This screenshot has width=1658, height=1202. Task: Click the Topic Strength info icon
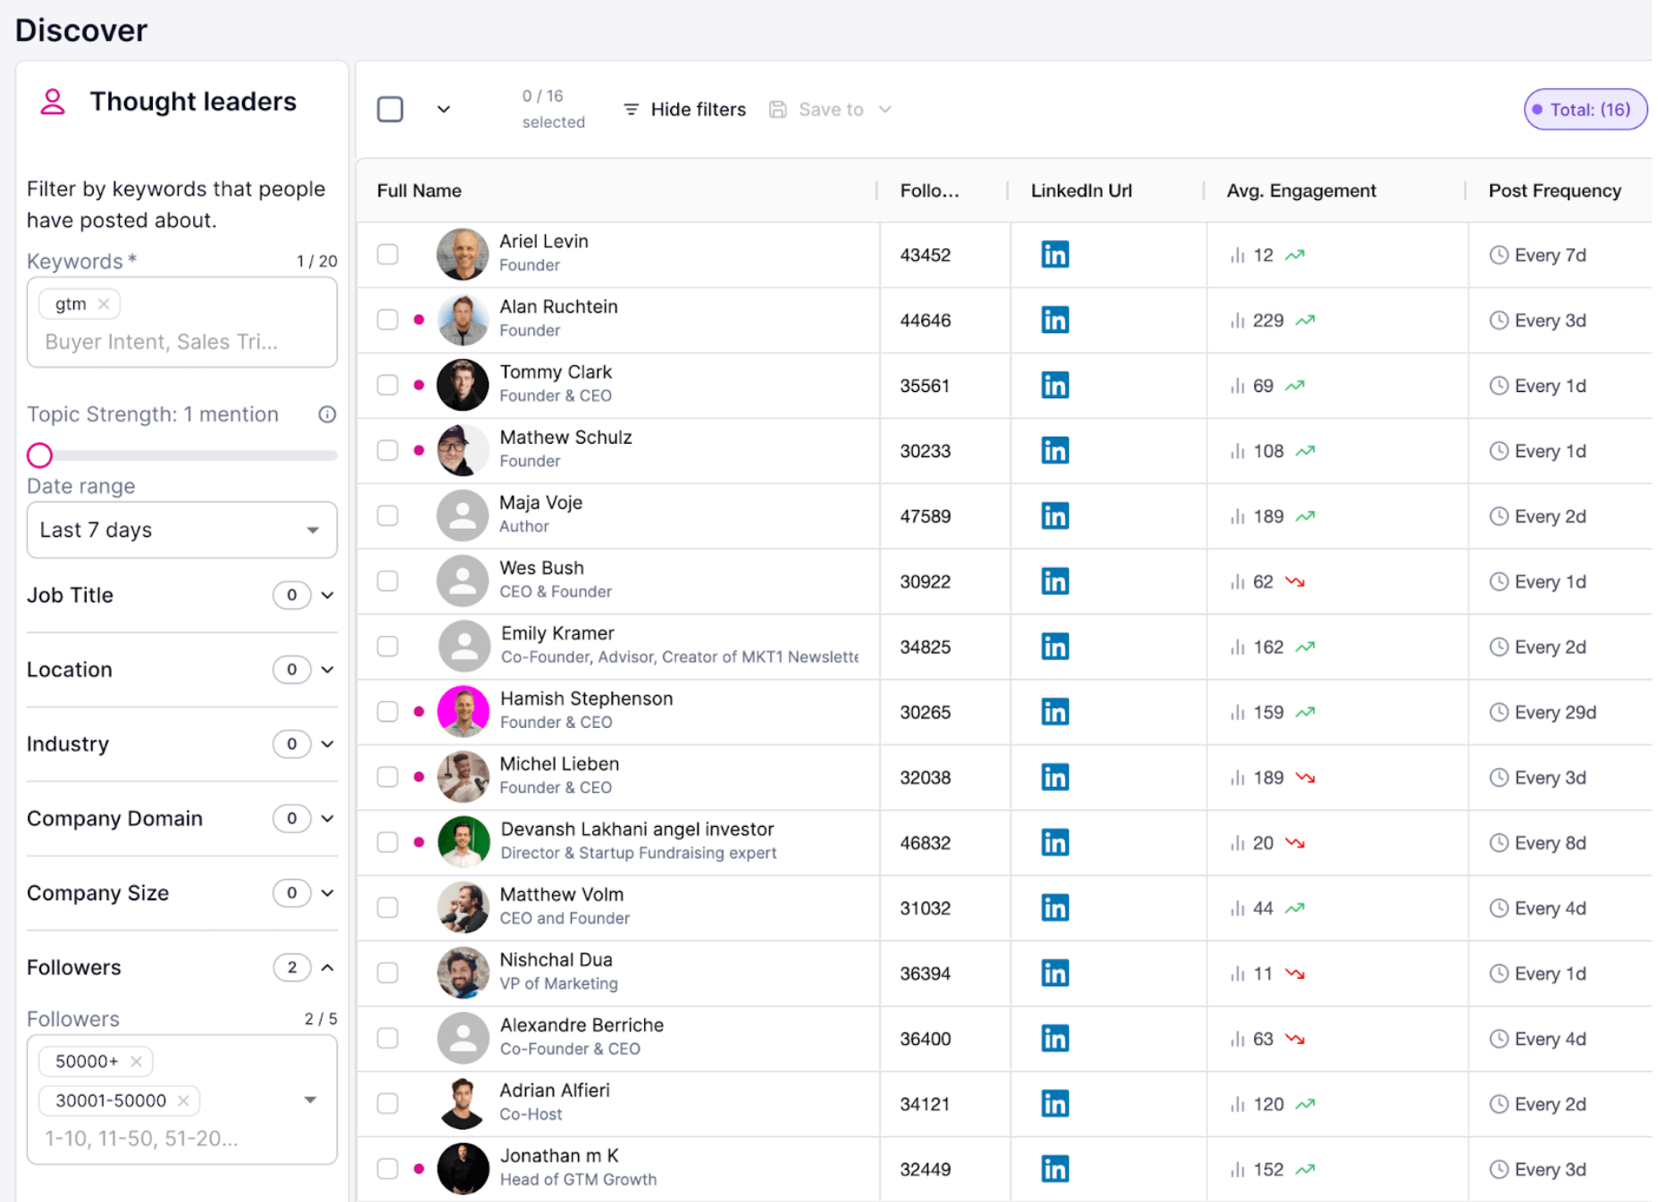[327, 414]
